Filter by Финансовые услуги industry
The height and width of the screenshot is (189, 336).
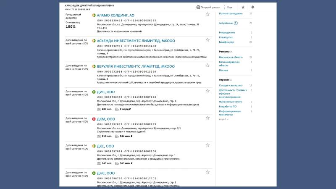click(x=230, y=102)
